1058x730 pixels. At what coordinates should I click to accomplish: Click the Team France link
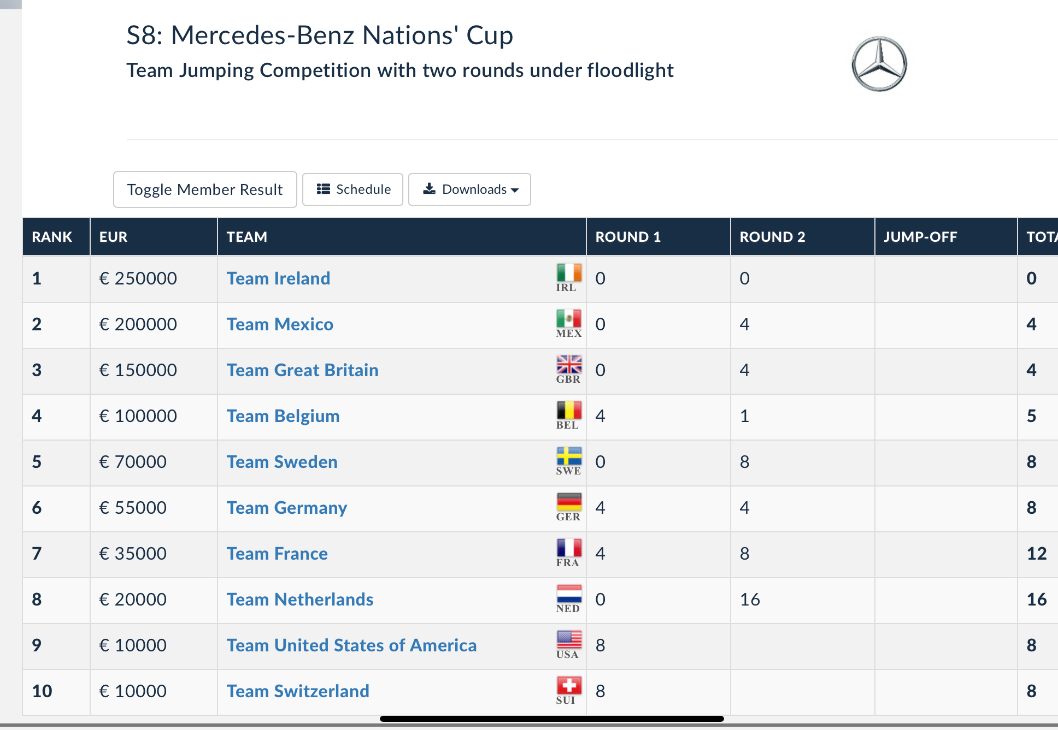(277, 554)
